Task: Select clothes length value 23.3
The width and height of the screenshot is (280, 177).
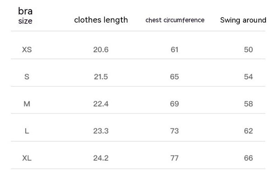Action: click(x=101, y=131)
